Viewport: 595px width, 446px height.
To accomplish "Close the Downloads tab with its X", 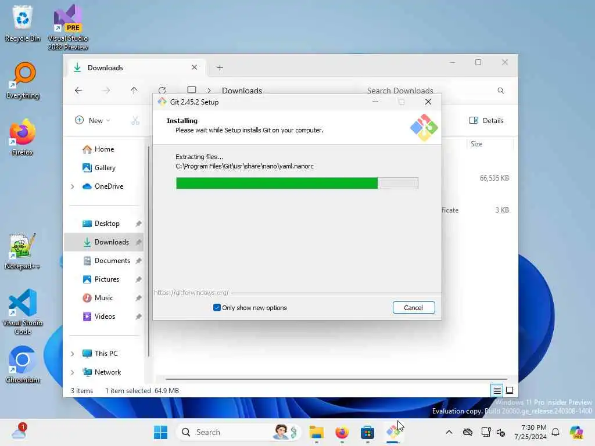I will tap(194, 67).
